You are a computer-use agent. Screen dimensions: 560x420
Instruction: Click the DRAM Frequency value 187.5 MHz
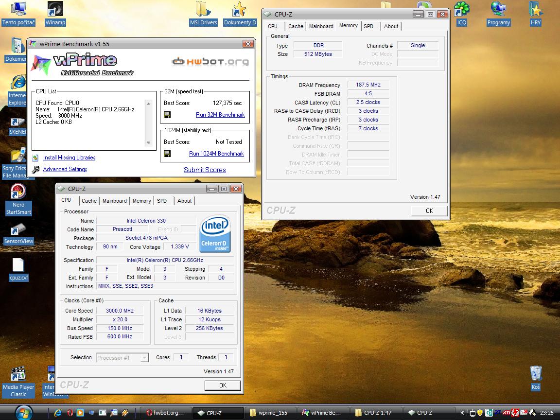click(368, 85)
